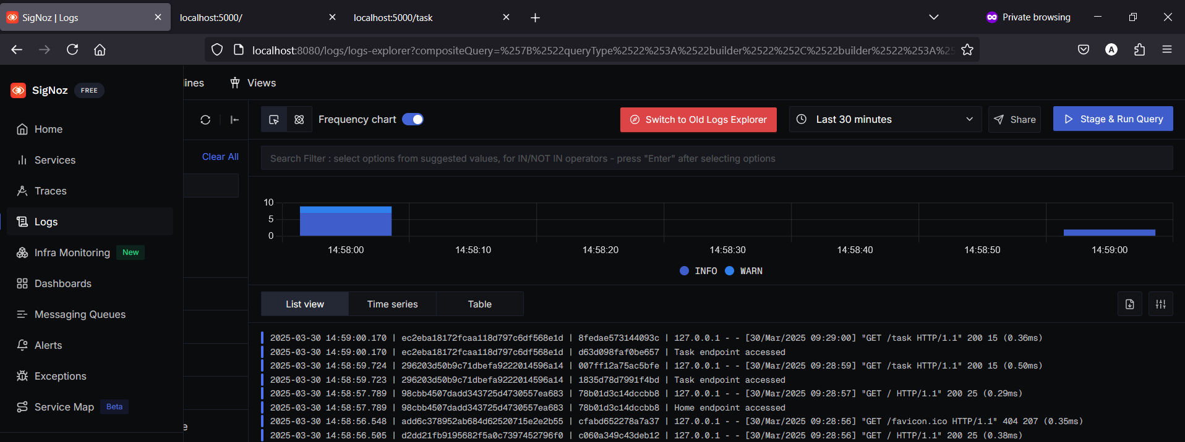Collapse the filters panel with arrow icon
This screenshot has height=442, width=1185.
(x=234, y=120)
